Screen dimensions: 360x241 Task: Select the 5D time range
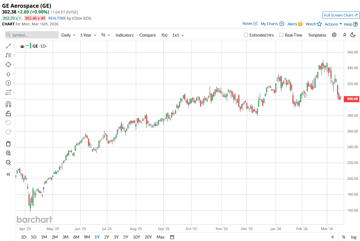pyautogui.click(x=34, y=237)
